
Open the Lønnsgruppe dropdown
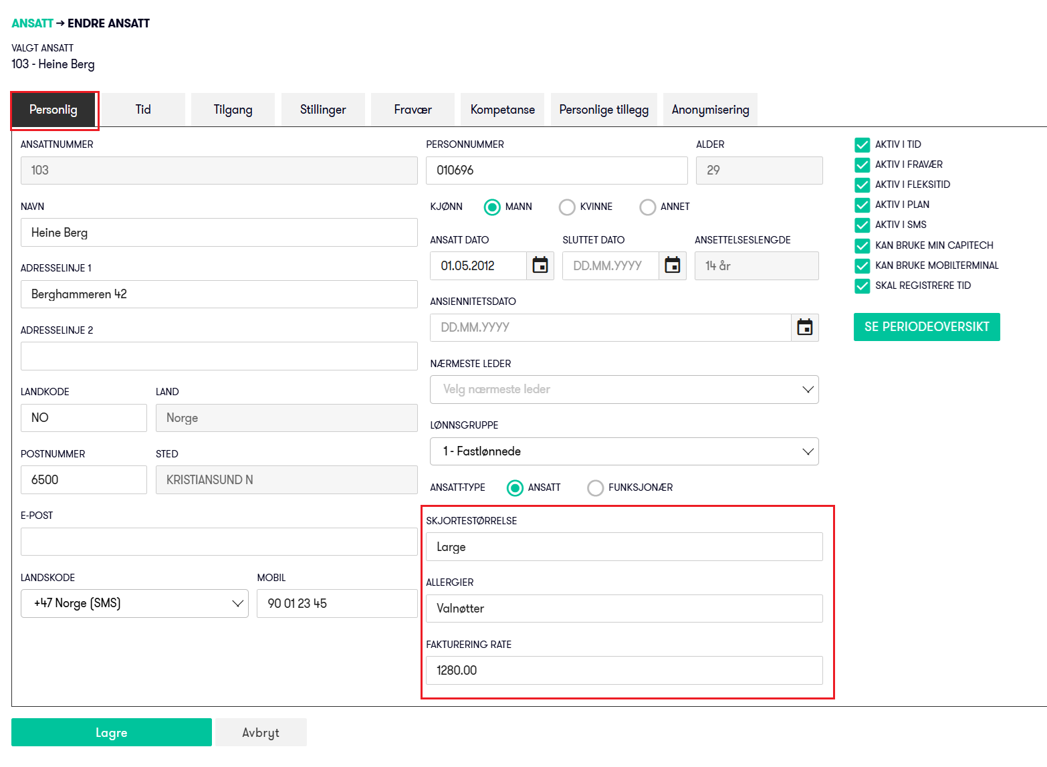pyautogui.click(x=624, y=451)
